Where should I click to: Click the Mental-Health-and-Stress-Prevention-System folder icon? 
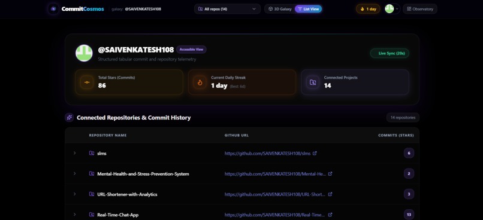coord(92,173)
